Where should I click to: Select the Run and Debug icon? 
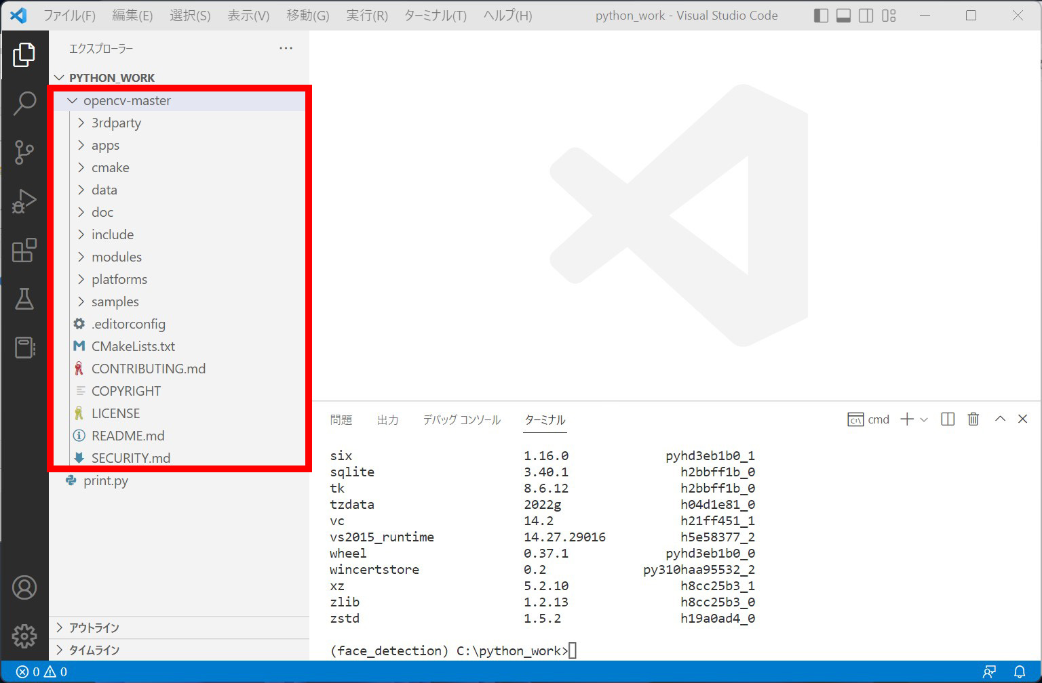click(x=25, y=201)
